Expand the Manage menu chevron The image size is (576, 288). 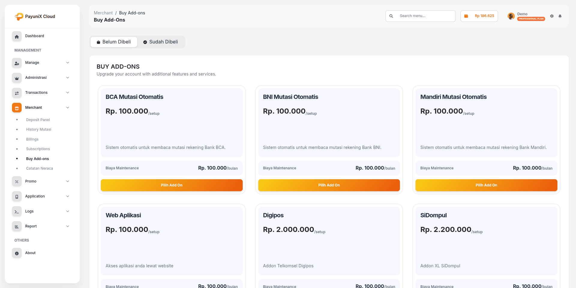click(x=68, y=63)
